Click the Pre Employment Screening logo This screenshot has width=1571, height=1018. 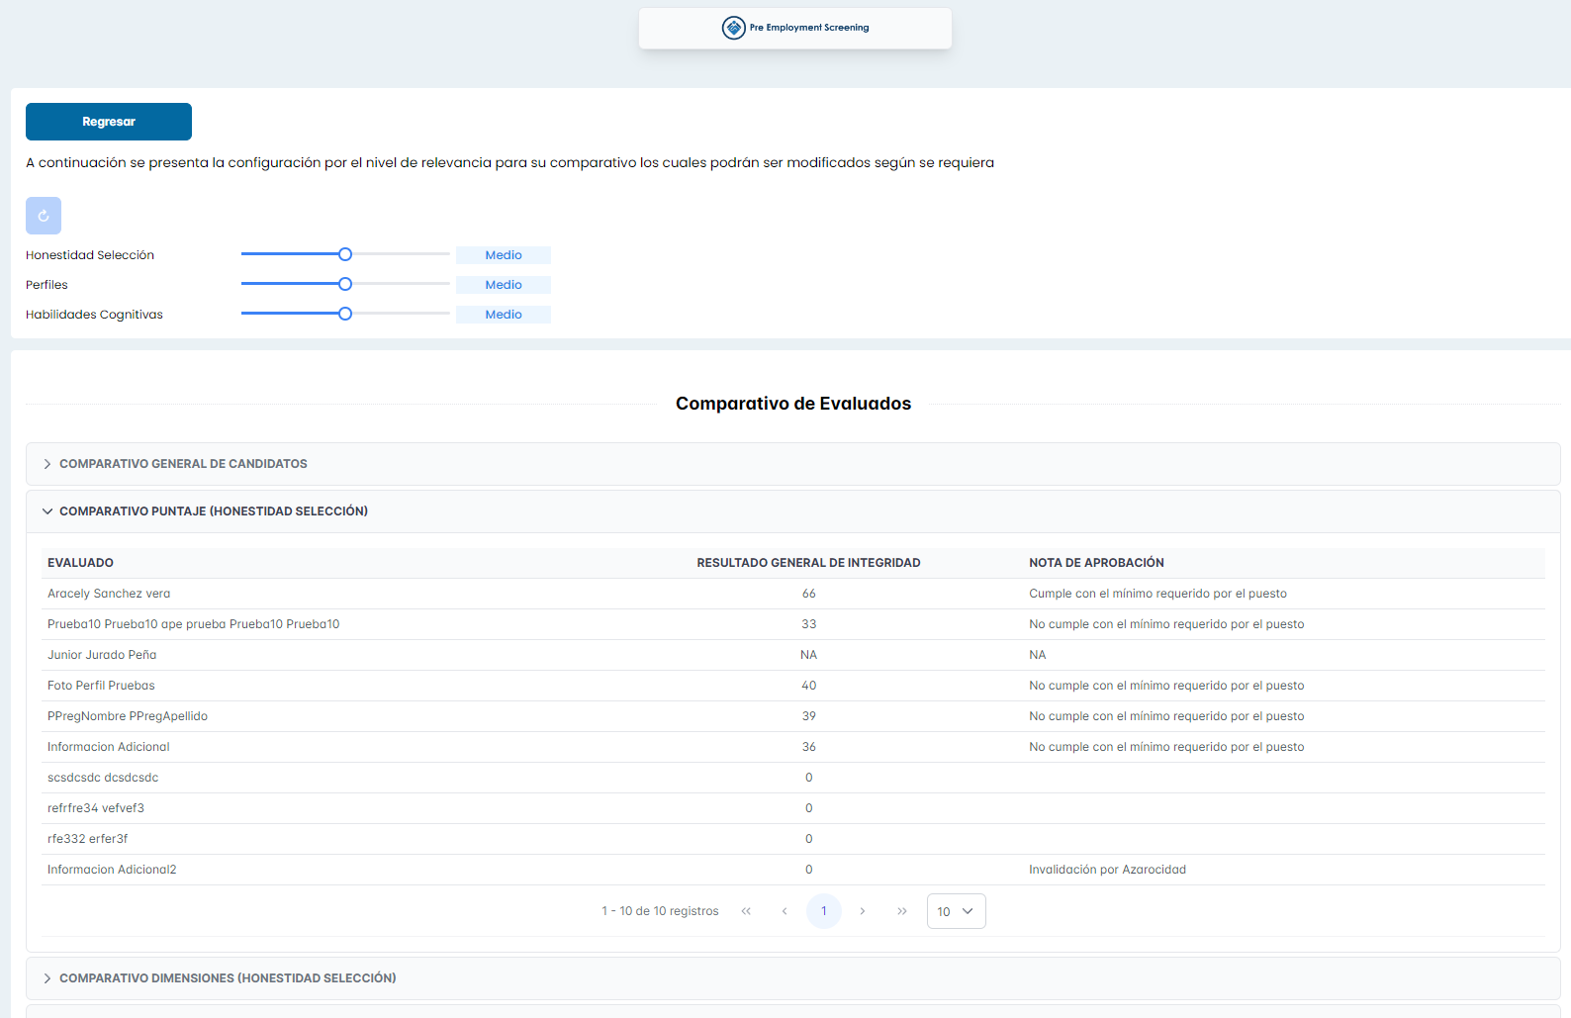[x=795, y=28]
